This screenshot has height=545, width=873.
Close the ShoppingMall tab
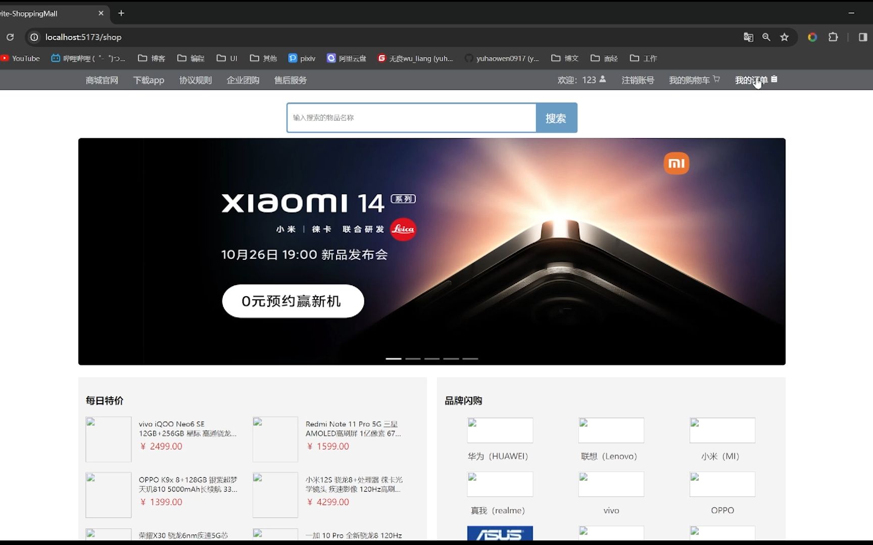101,13
